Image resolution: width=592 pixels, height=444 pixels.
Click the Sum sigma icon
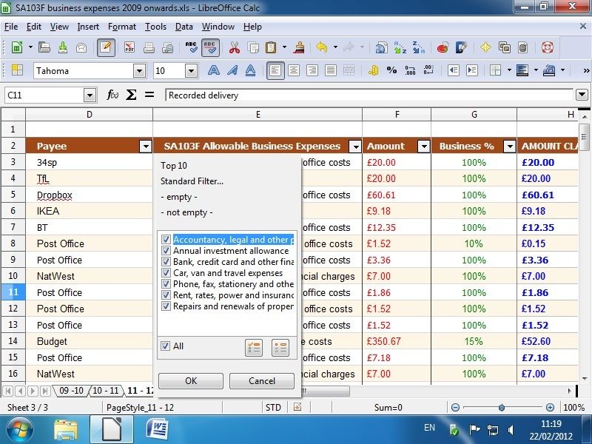point(131,95)
